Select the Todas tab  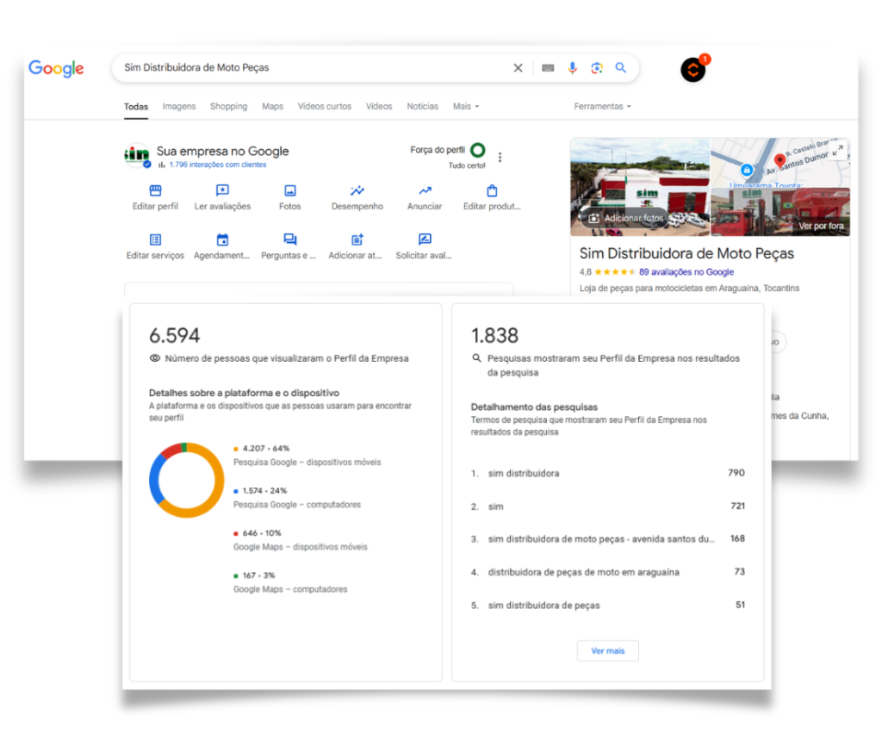click(x=136, y=106)
